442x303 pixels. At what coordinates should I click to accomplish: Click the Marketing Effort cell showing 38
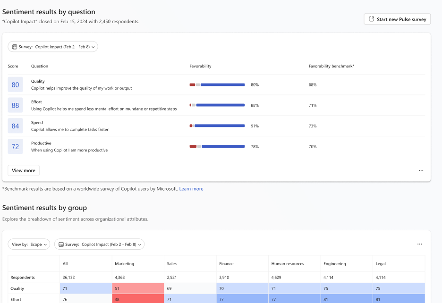pyautogui.click(x=138, y=299)
